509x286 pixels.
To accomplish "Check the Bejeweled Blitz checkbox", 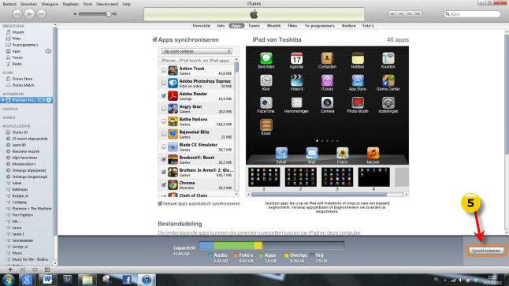I will tap(164, 133).
